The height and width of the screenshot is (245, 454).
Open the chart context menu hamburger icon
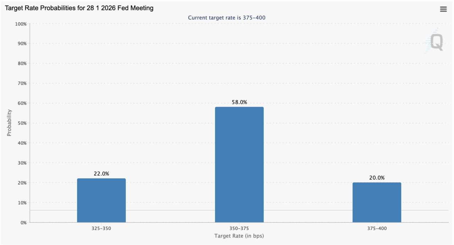pyautogui.click(x=443, y=9)
